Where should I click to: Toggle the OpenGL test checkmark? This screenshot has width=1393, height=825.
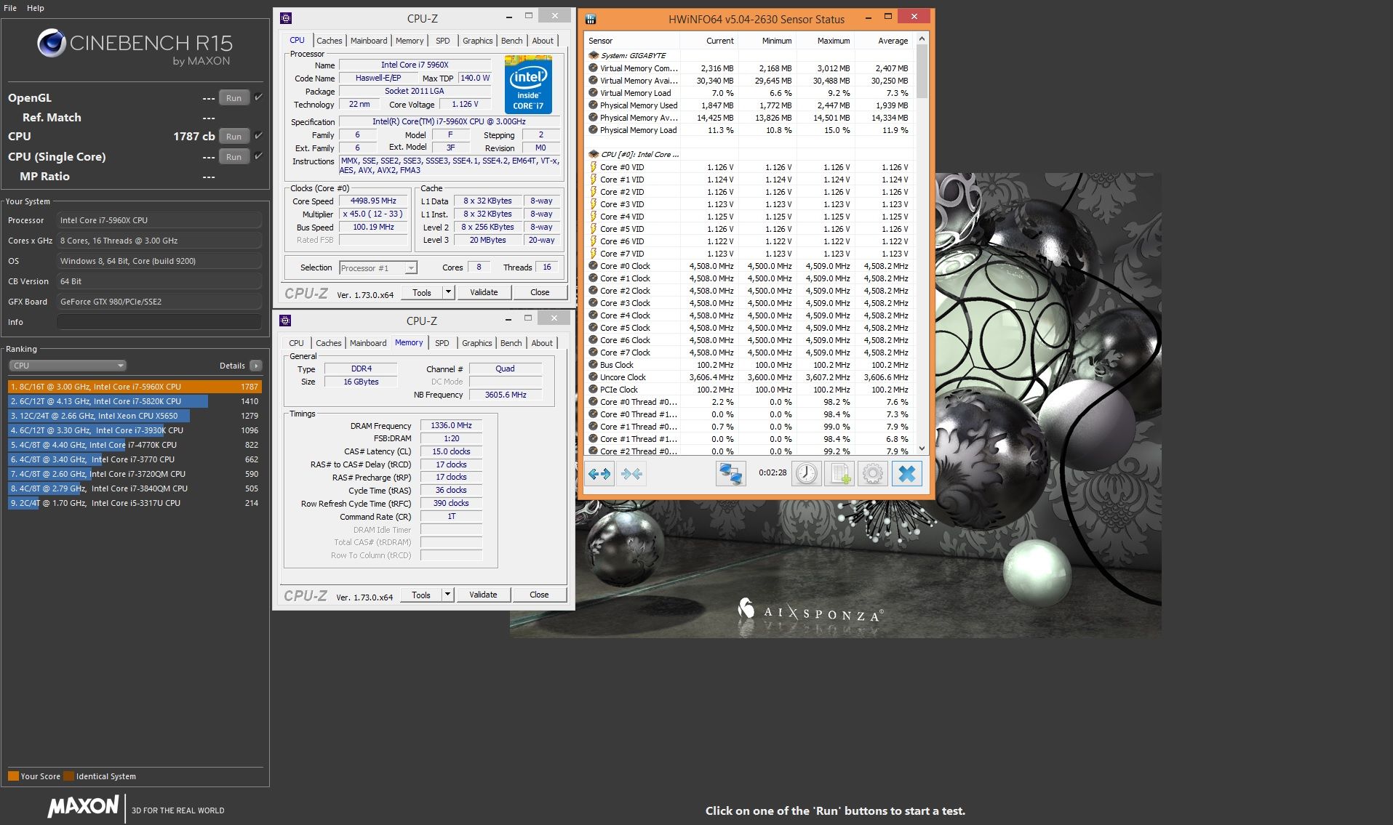(258, 97)
